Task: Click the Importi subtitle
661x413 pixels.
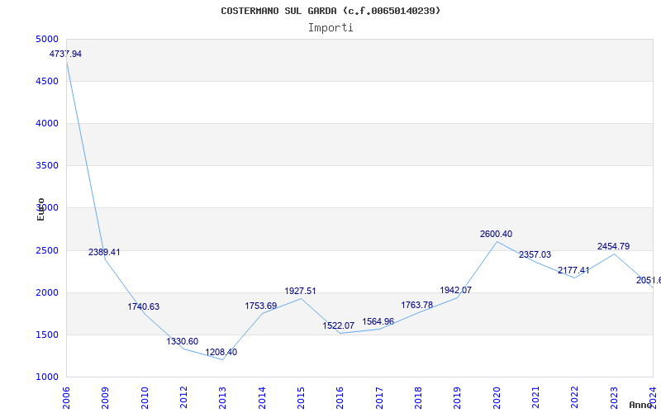Action: click(330, 28)
